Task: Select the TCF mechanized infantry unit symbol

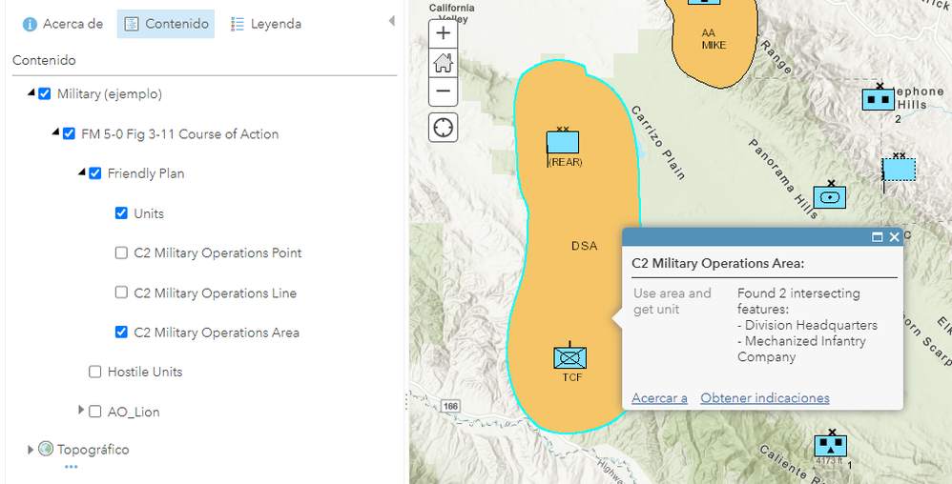Action: [x=570, y=356]
